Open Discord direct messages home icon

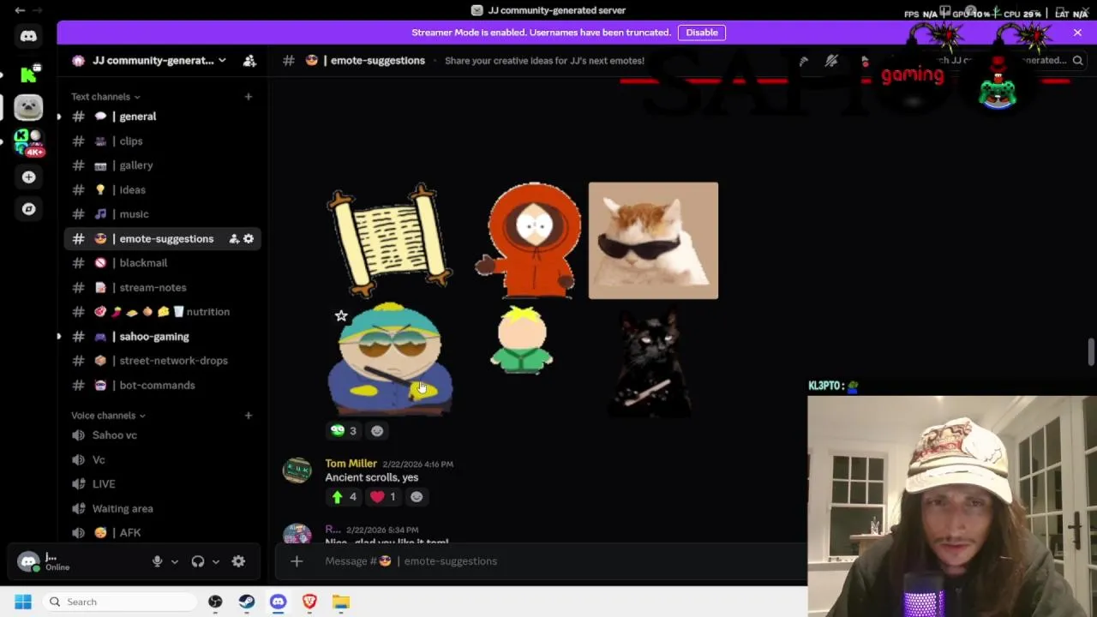click(28, 36)
